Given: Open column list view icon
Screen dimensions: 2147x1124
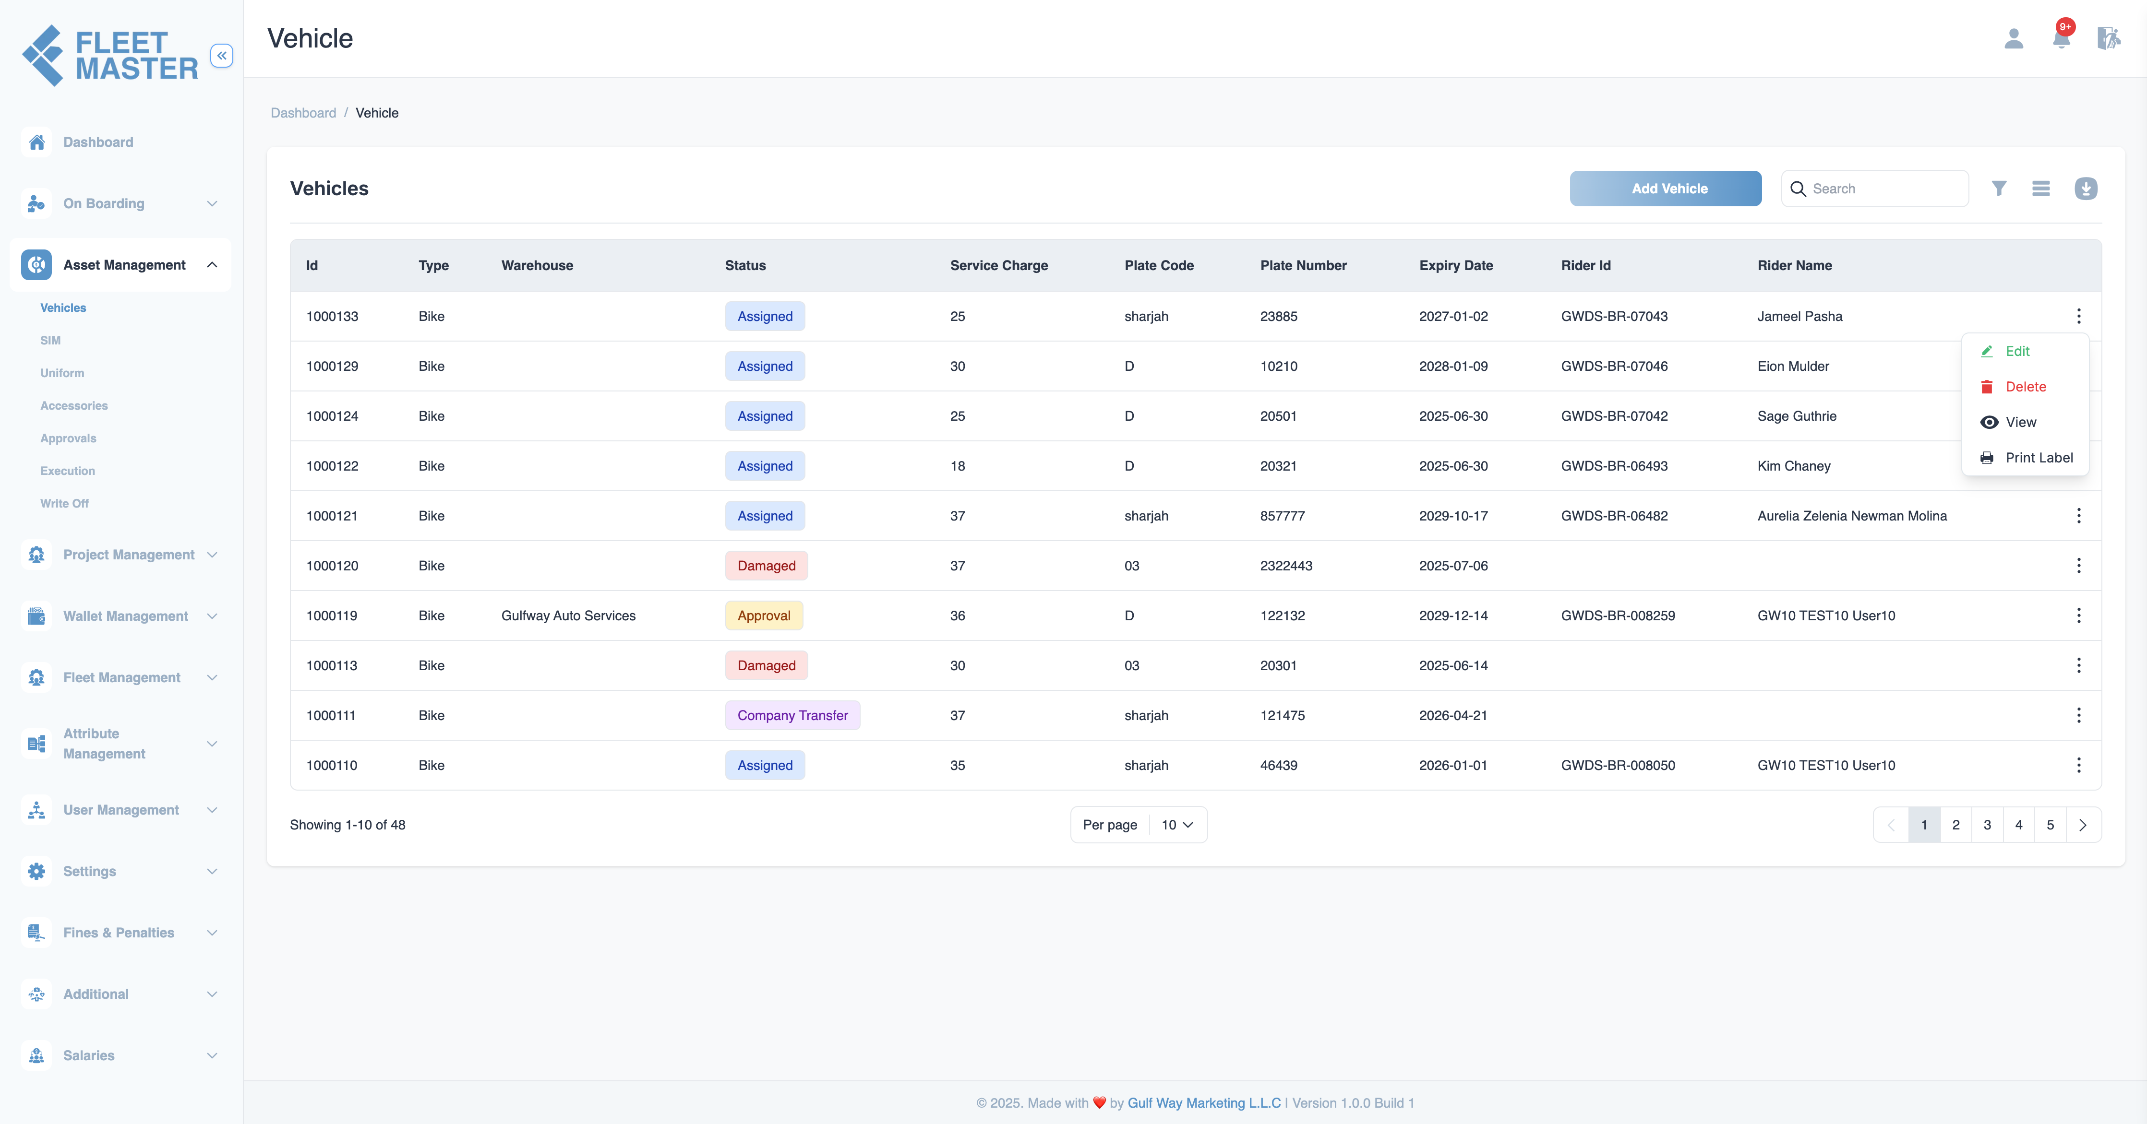Looking at the screenshot, I should click(2040, 189).
